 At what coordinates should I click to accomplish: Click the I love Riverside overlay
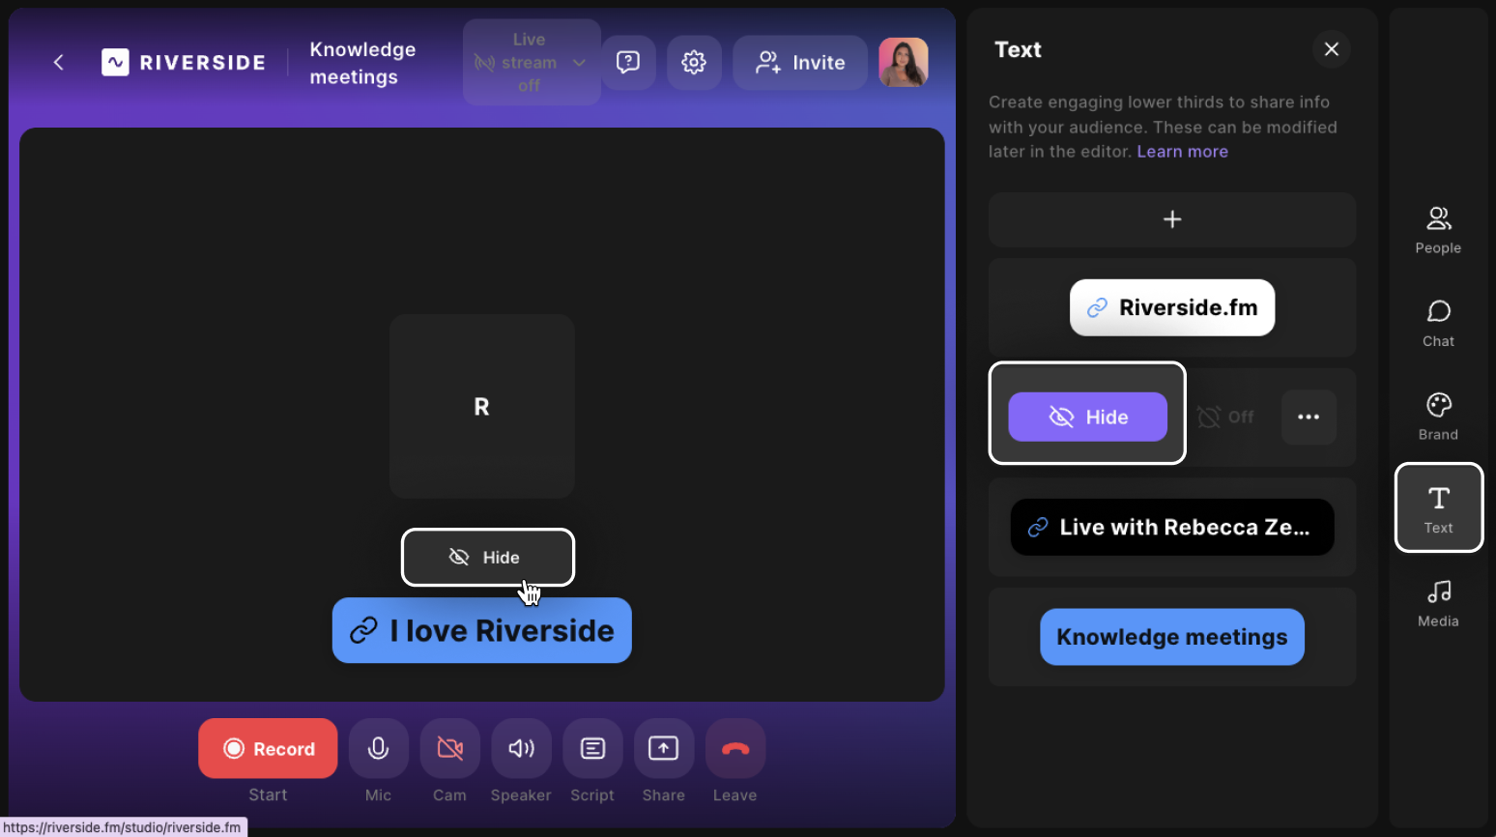click(482, 630)
